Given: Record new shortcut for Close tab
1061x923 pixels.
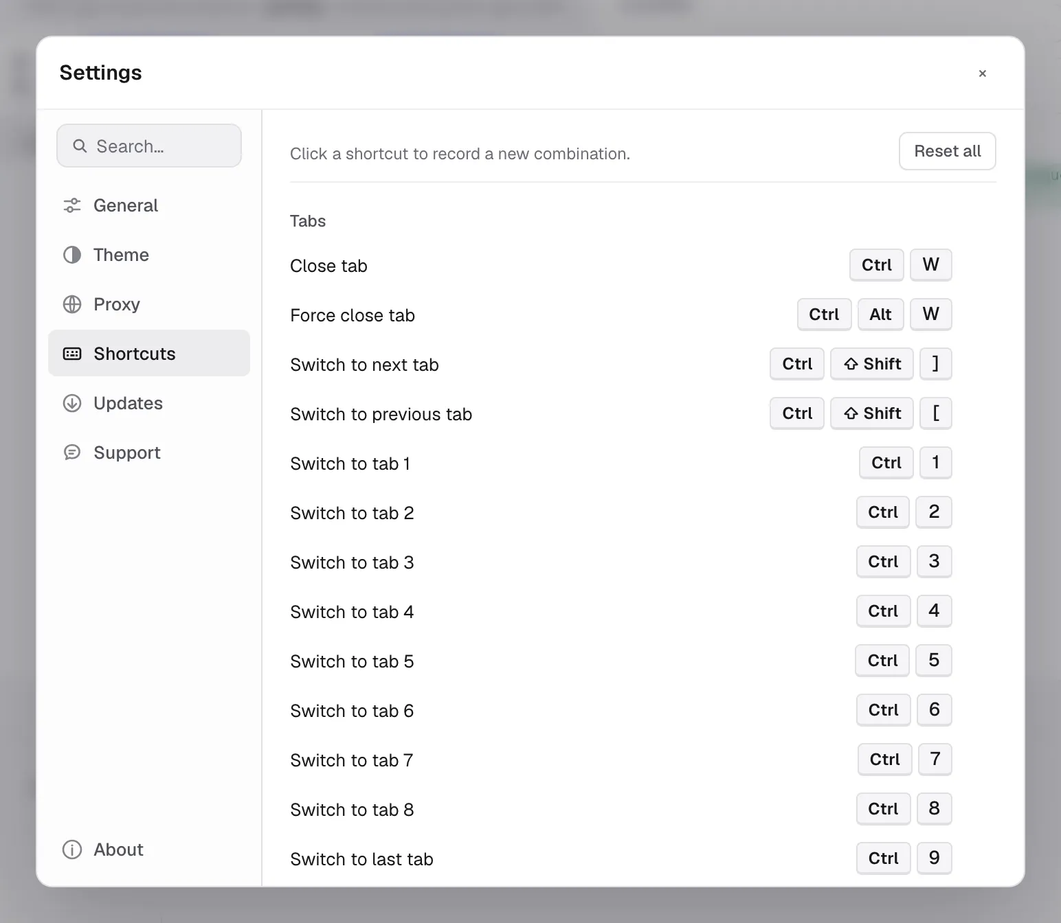Looking at the screenshot, I should pos(901,265).
